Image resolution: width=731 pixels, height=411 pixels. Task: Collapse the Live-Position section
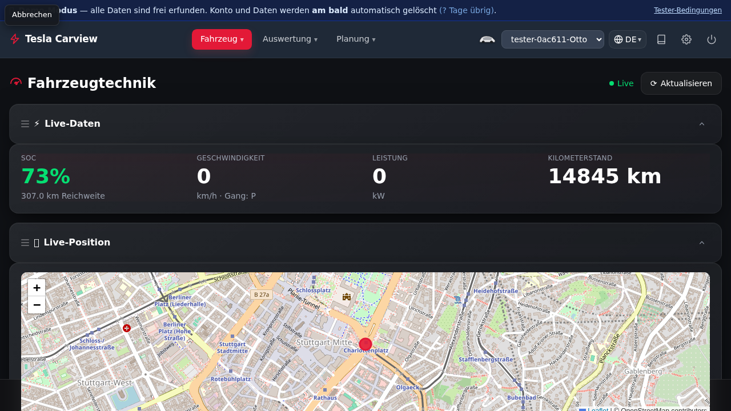702,243
